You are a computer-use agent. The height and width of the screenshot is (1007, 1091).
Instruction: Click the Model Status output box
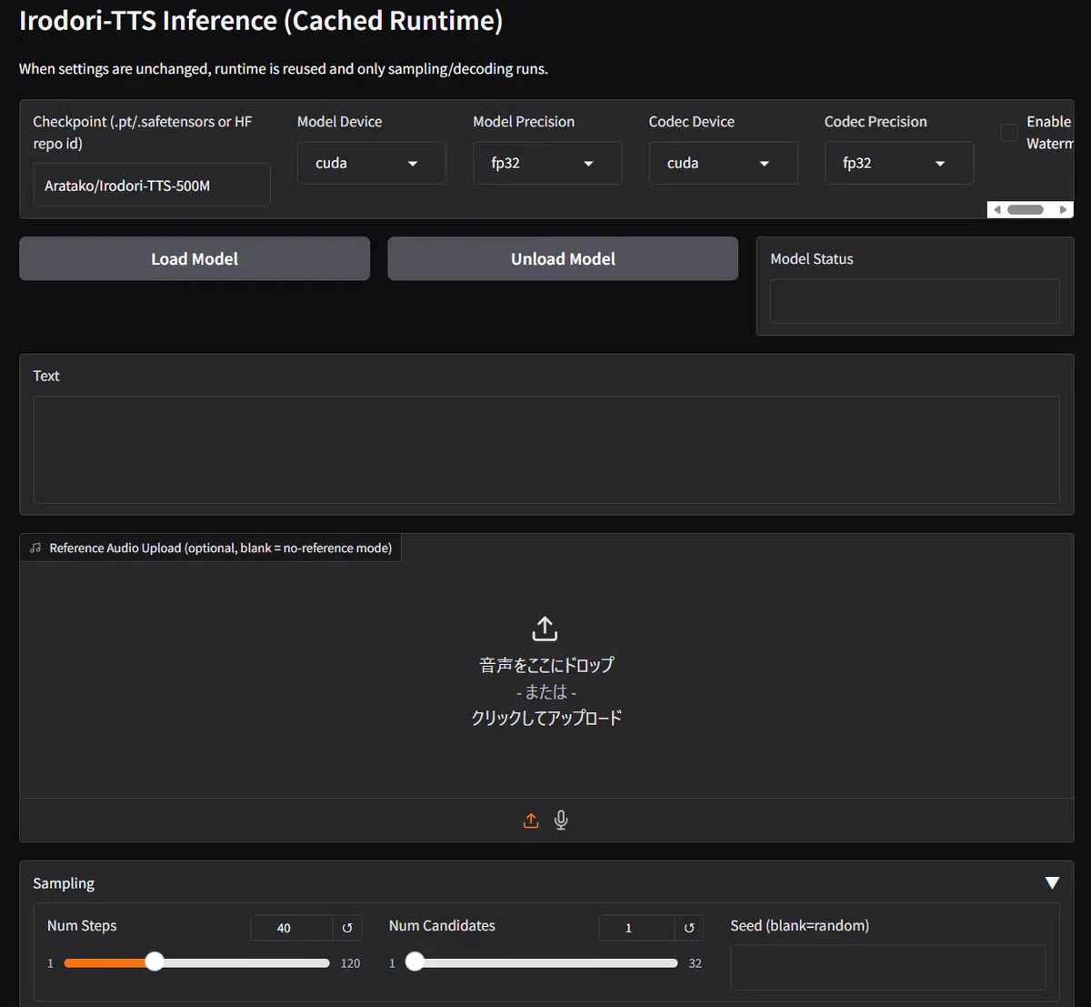pos(915,301)
